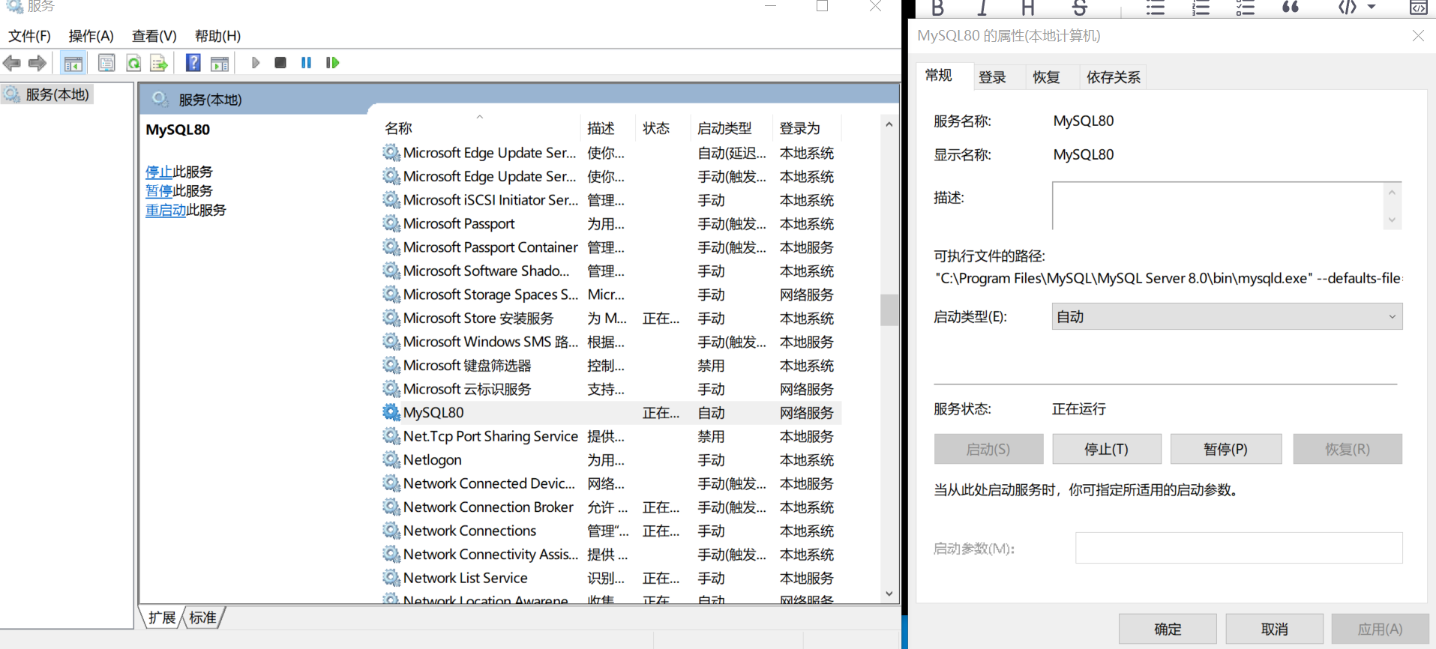Open the 文件(F) menu
The width and height of the screenshot is (1436, 649).
[29, 36]
